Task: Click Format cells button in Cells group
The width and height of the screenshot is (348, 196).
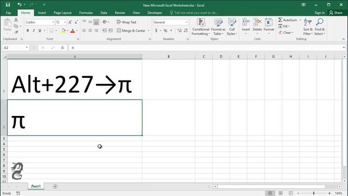Action: 269,27
